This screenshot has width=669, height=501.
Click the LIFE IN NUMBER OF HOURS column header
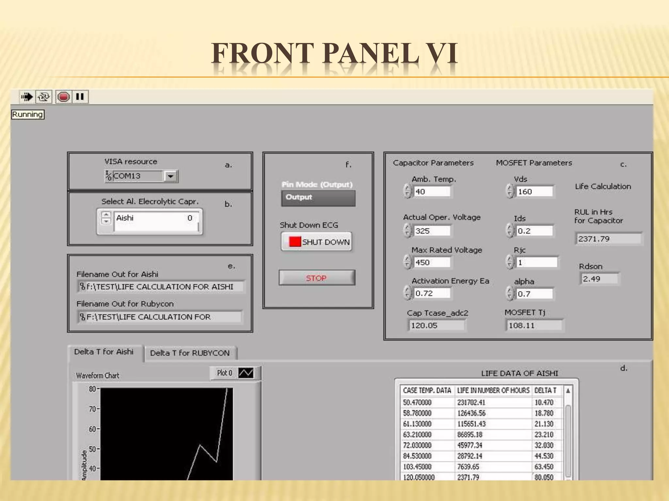pyautogui.click(x=493, y=390)
